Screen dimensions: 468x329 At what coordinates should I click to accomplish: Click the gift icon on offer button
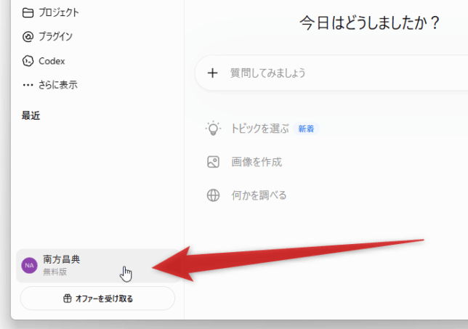68,298
